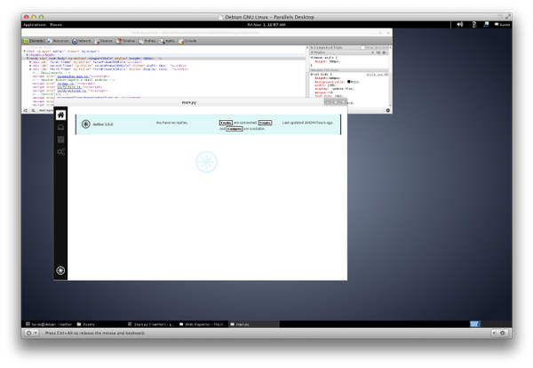Open the archive box icon in the Aether sidebar

pos(60,140)
